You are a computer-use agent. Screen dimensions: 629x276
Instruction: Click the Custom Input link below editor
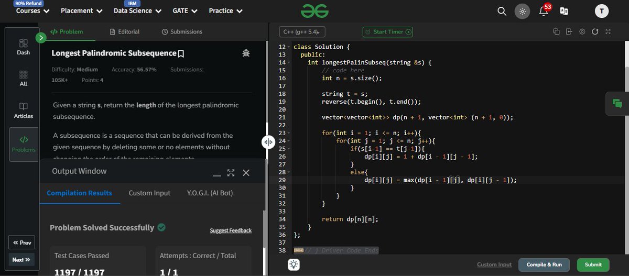pyautogui.click(x=494, y=264)
